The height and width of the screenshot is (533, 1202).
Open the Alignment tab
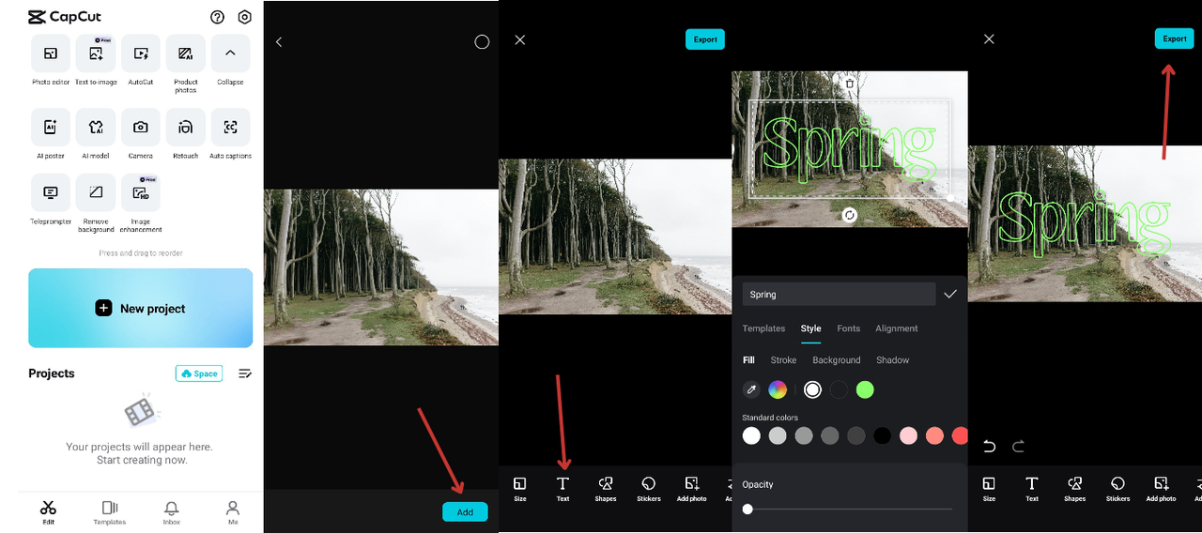(x=897, y=328)
